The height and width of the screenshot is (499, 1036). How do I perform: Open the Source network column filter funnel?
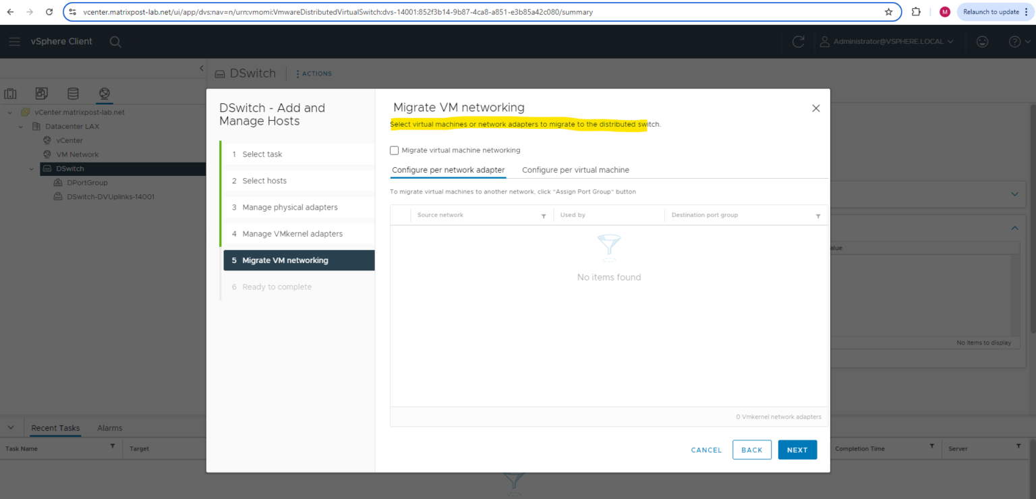coord(544,214)
